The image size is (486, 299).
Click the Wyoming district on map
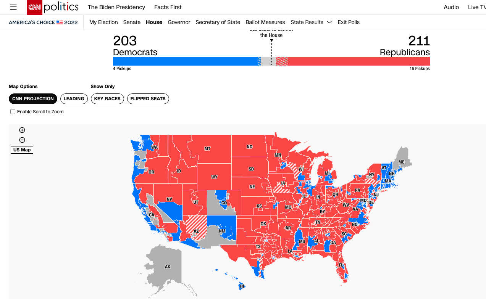pyautogui.click(x=214, y=177)
